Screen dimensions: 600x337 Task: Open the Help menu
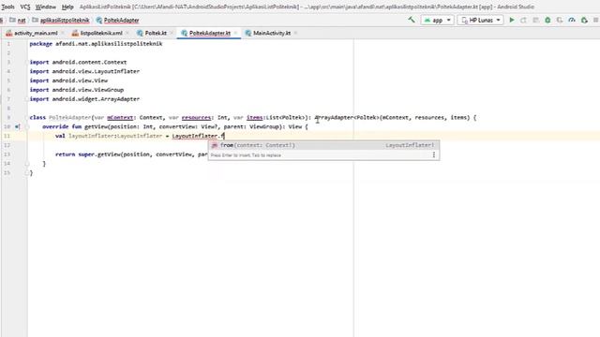(x=67, y=7)
